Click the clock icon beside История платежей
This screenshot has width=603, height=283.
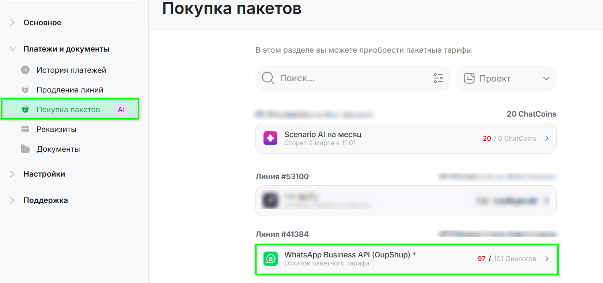click(x=25, y=70)
